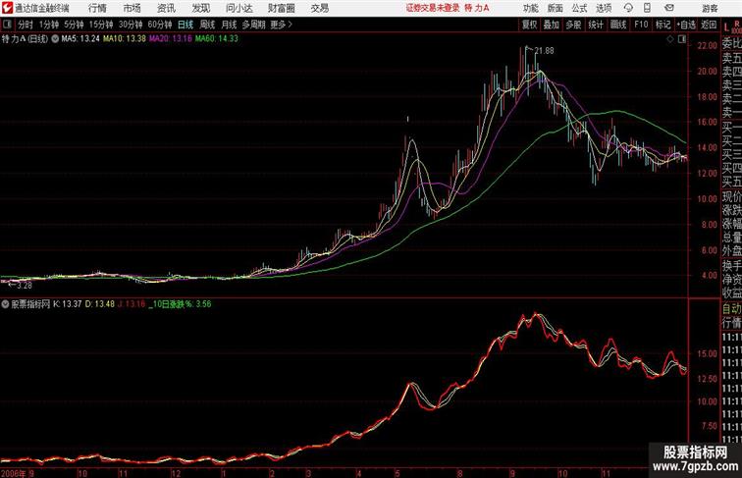
Task: Expand the round arrow next to 特力A(日线)
Action: 55,39
